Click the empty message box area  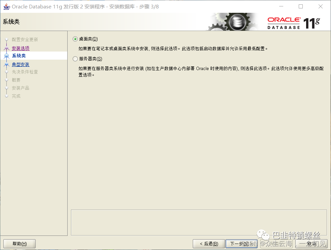pyautogui.click(x=199, y=222)
